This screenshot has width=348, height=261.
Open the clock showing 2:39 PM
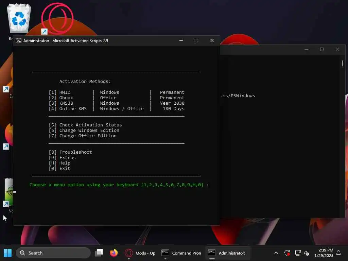click(x=324, y=253)
